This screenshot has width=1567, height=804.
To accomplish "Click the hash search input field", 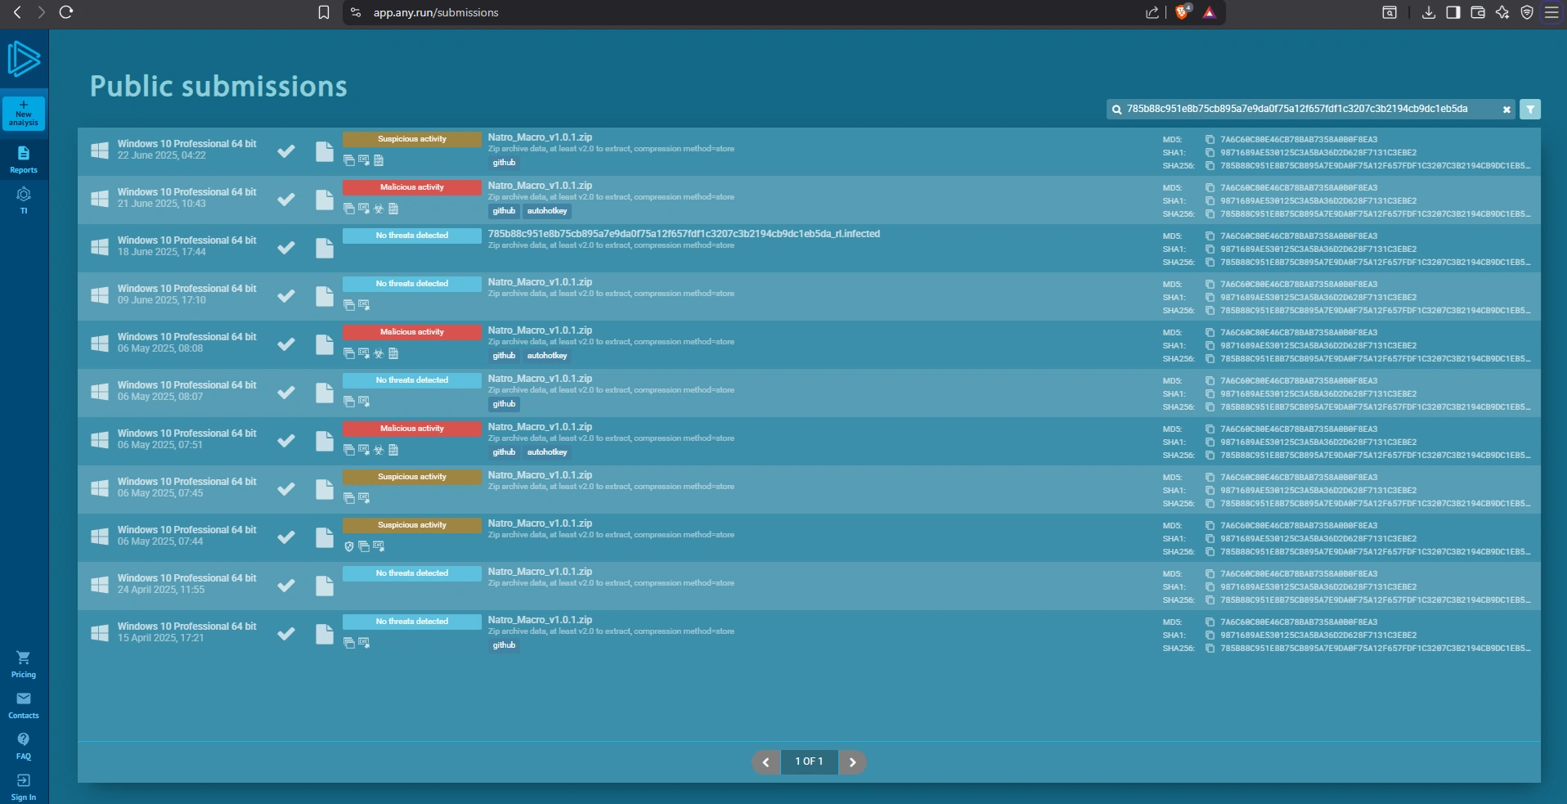I will pyautogui.click(x=1311, y=109).
